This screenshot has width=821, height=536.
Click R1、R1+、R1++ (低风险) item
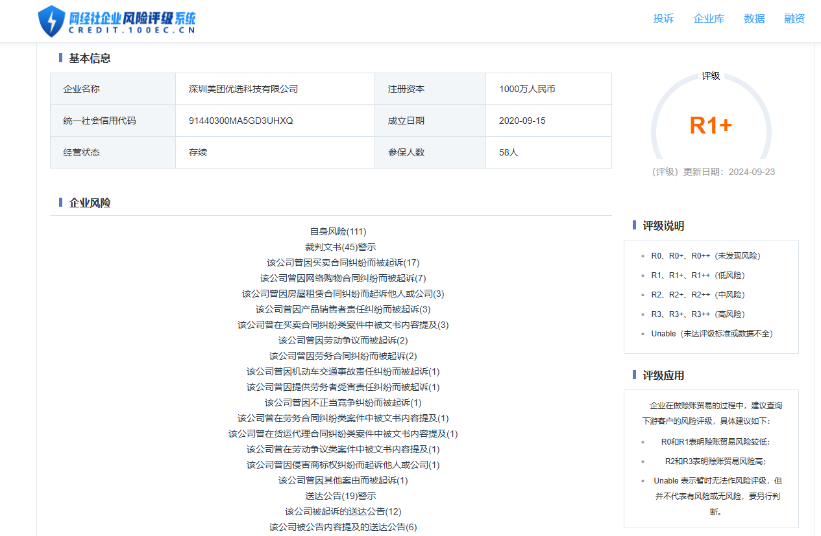(698, 275)
